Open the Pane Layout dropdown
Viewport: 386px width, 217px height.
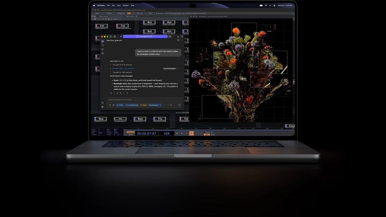(104, 16)
